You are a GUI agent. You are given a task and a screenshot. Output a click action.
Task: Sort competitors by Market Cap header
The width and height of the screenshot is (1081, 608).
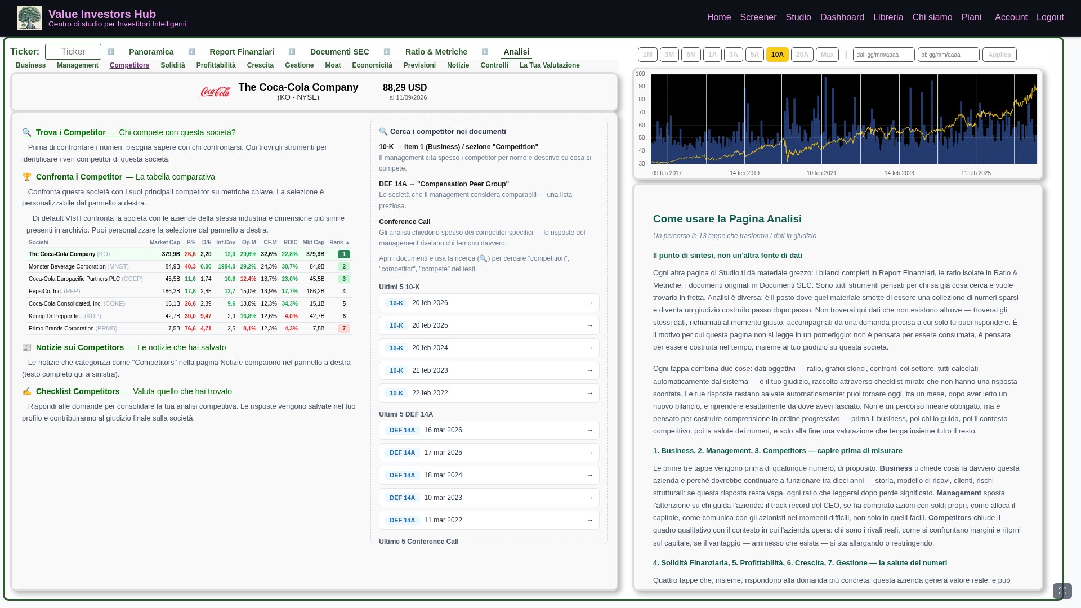tap(164, 243)
